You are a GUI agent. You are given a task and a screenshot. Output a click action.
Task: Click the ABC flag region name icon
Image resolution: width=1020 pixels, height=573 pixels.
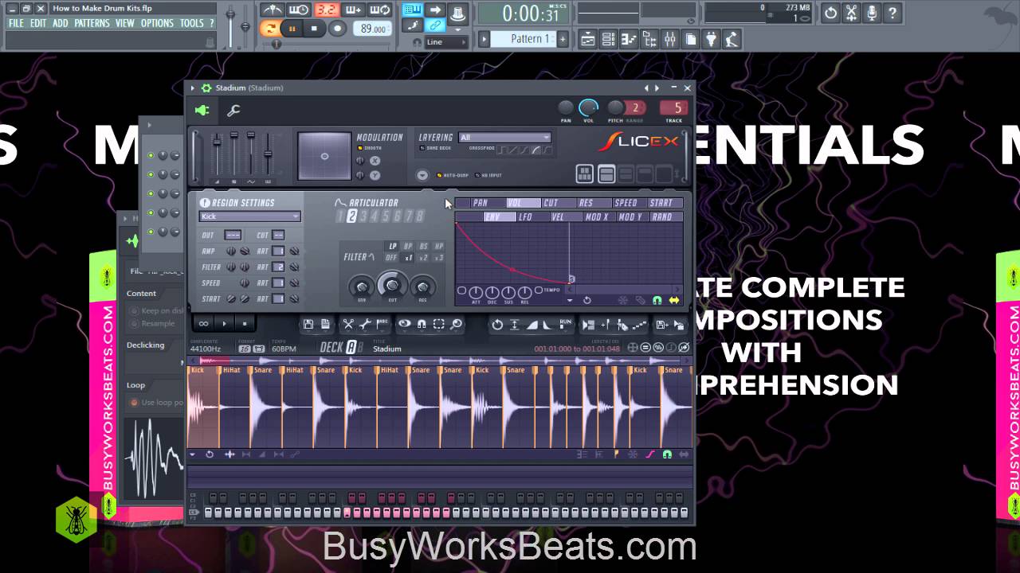pyautogui.click(x=382, y=324)
